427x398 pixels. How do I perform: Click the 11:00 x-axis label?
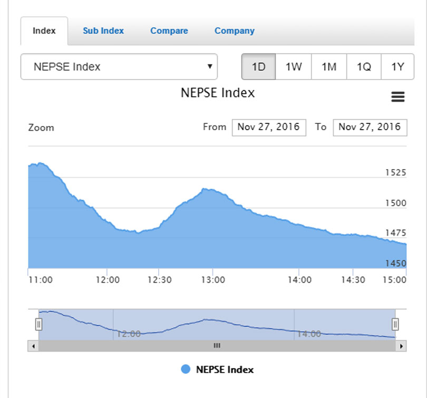pos(41,280)
